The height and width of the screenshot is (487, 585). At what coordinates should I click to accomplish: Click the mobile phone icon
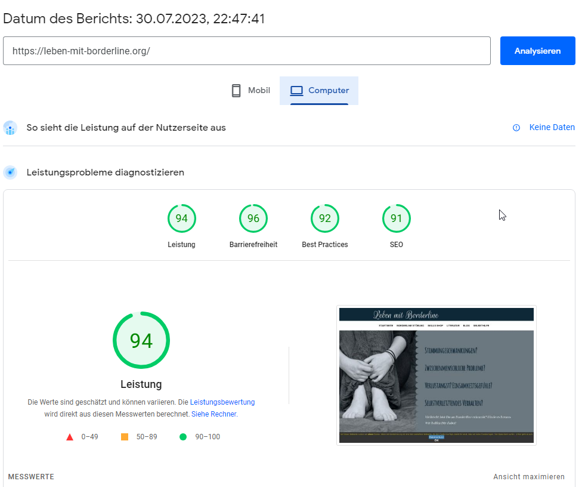pos(236,91)
